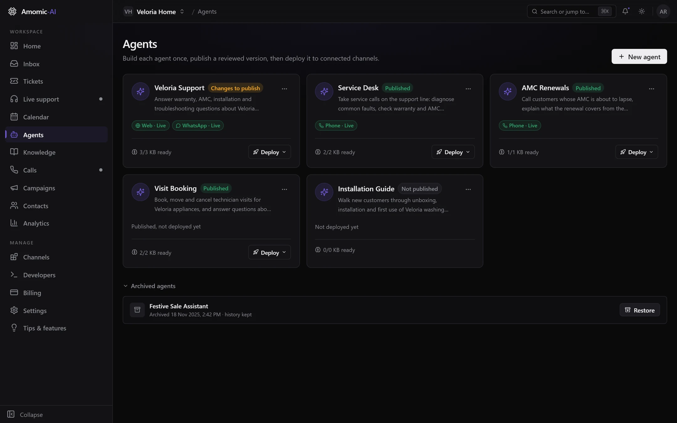Open more options for Veloria Support
677x423 pixels.
click(x=284, y=89)
